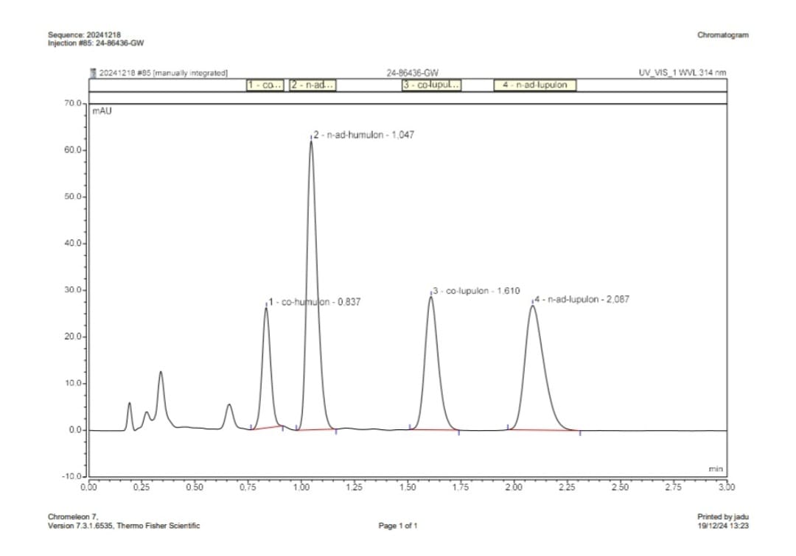Click the chromatogram document icon before 20241218 #85
796x556 pixels.
click(93, 71)
